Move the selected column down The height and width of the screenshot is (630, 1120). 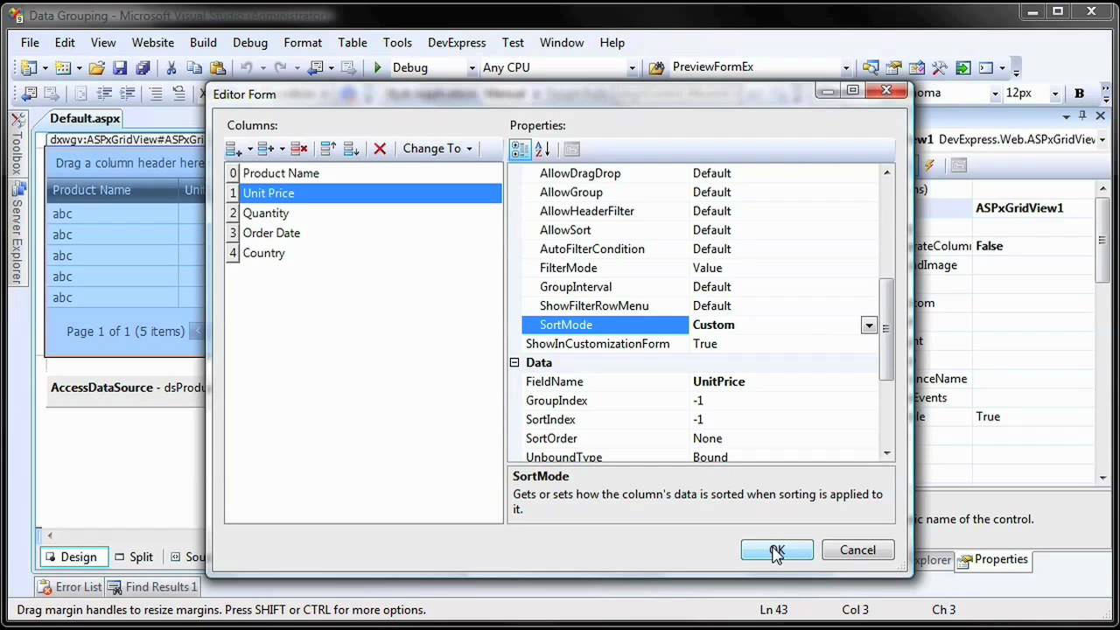coord(351,149)
